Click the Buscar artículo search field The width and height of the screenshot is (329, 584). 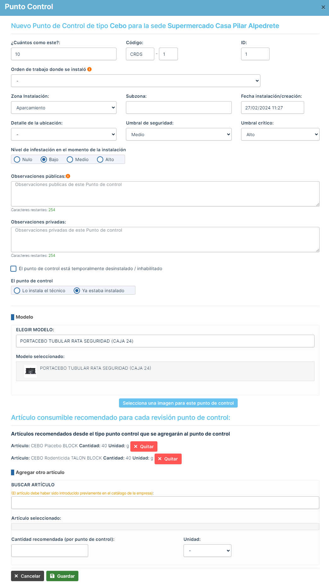(x=165, y=503)
